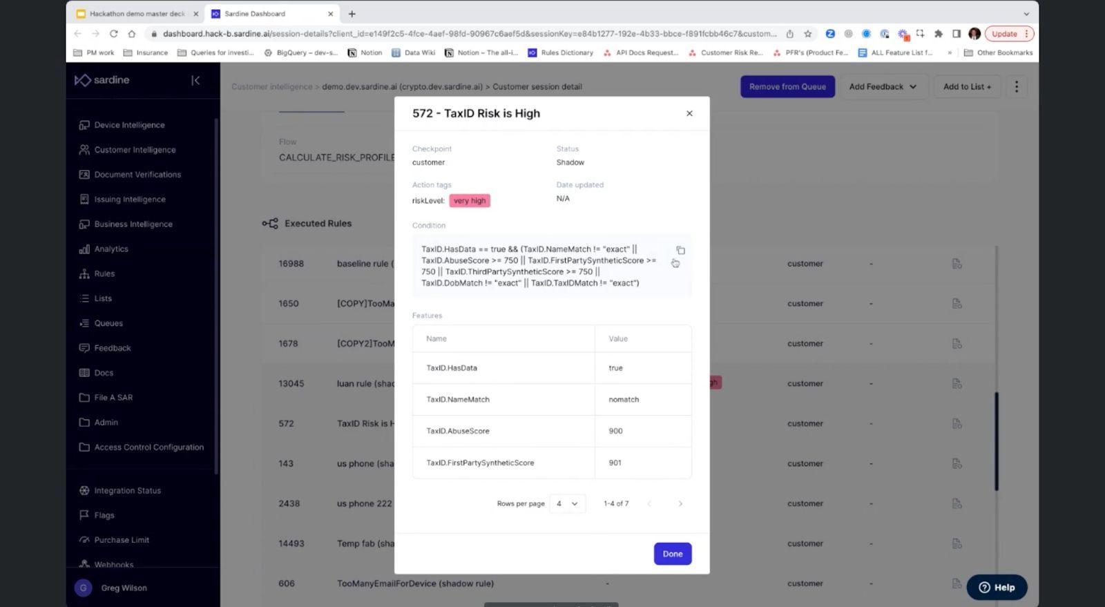Open the three-dot more options menu
Screen dimensions: 1105x607
(x=1016, y=87)
